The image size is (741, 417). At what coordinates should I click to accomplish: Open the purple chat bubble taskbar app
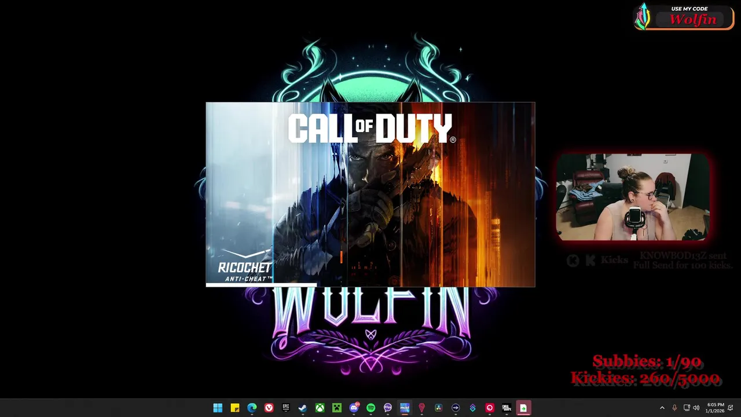click(388, 408)
